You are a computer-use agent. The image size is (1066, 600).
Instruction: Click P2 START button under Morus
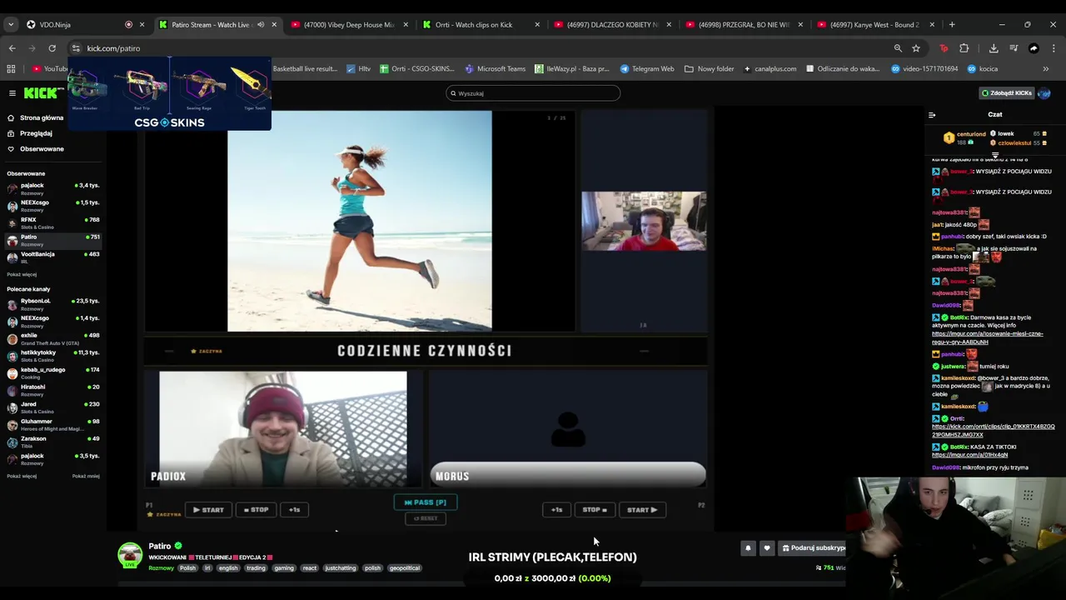[x=642, y=510]
